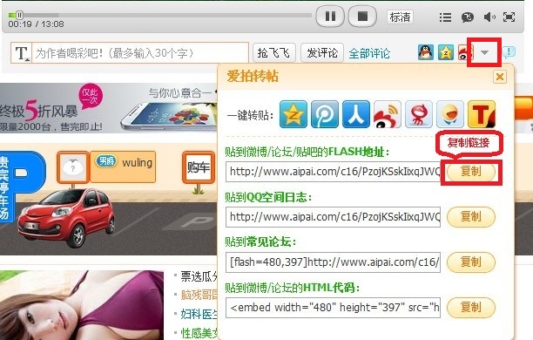This screenshot has width=533, height=340.
Task: Click the 抢飞飞 button
Action: 274,53
